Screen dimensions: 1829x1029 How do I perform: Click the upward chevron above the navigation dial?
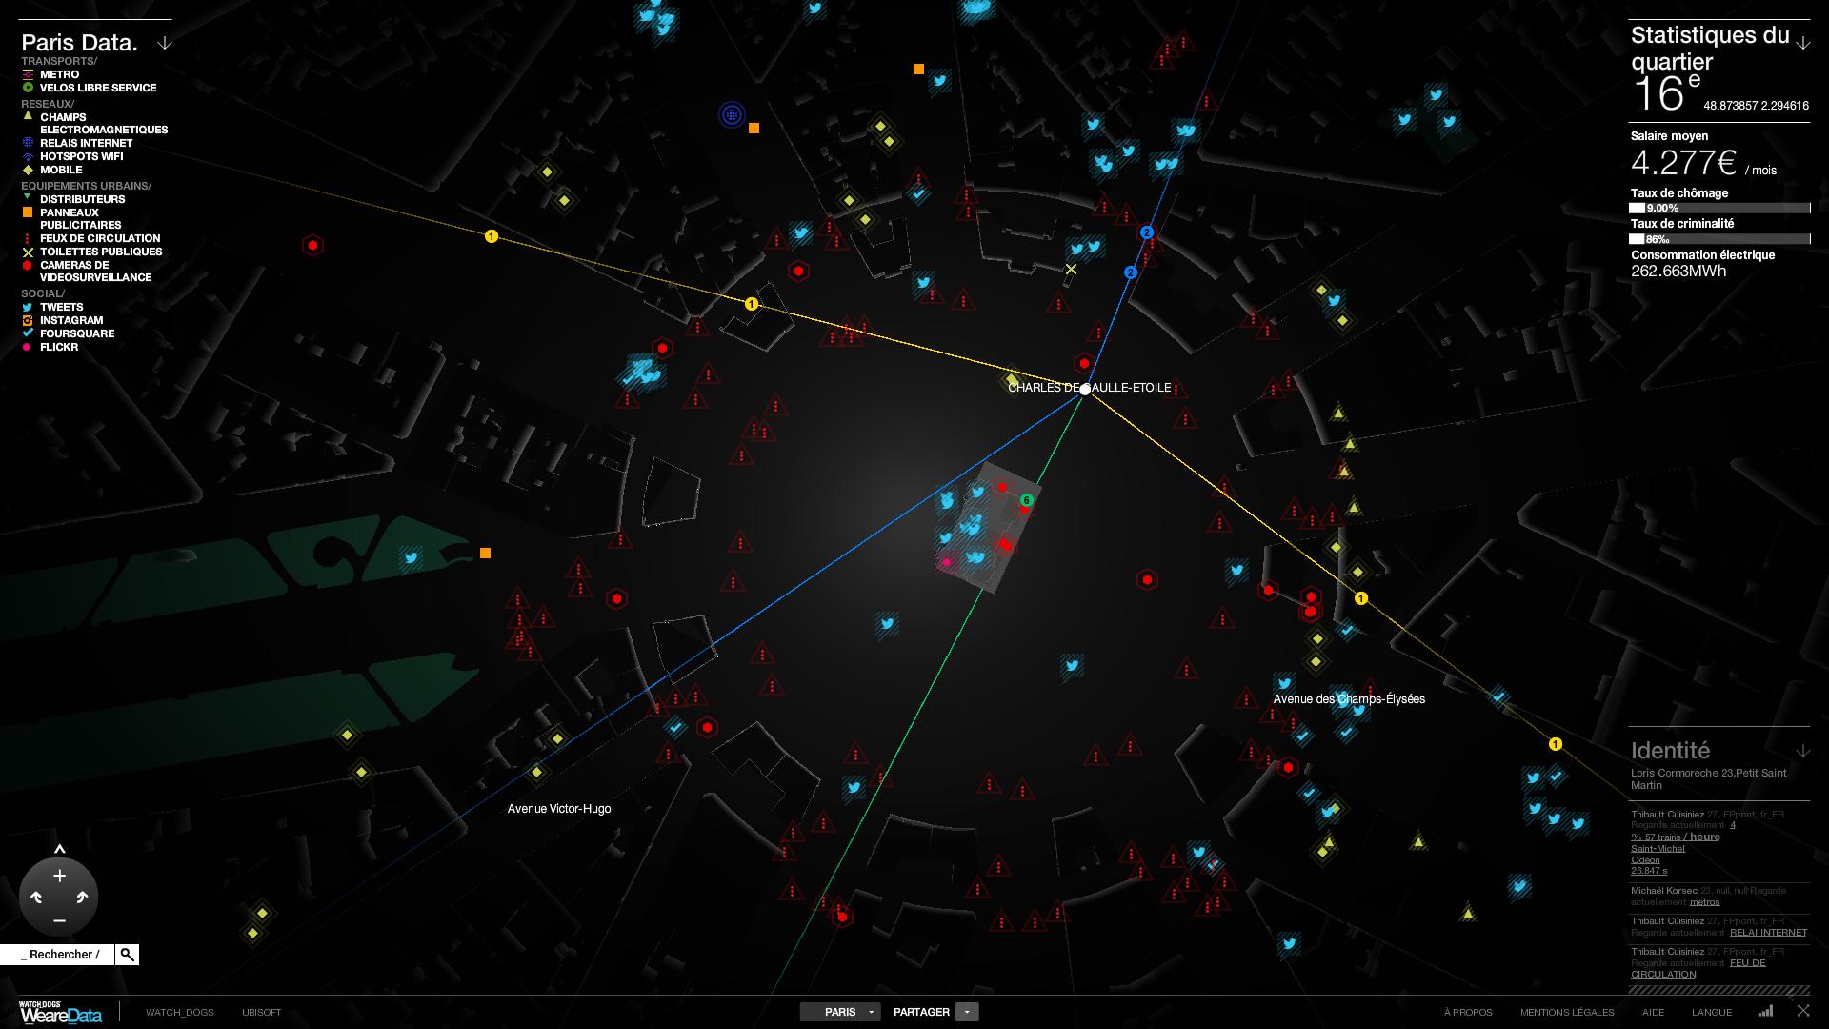click(59, 848)
